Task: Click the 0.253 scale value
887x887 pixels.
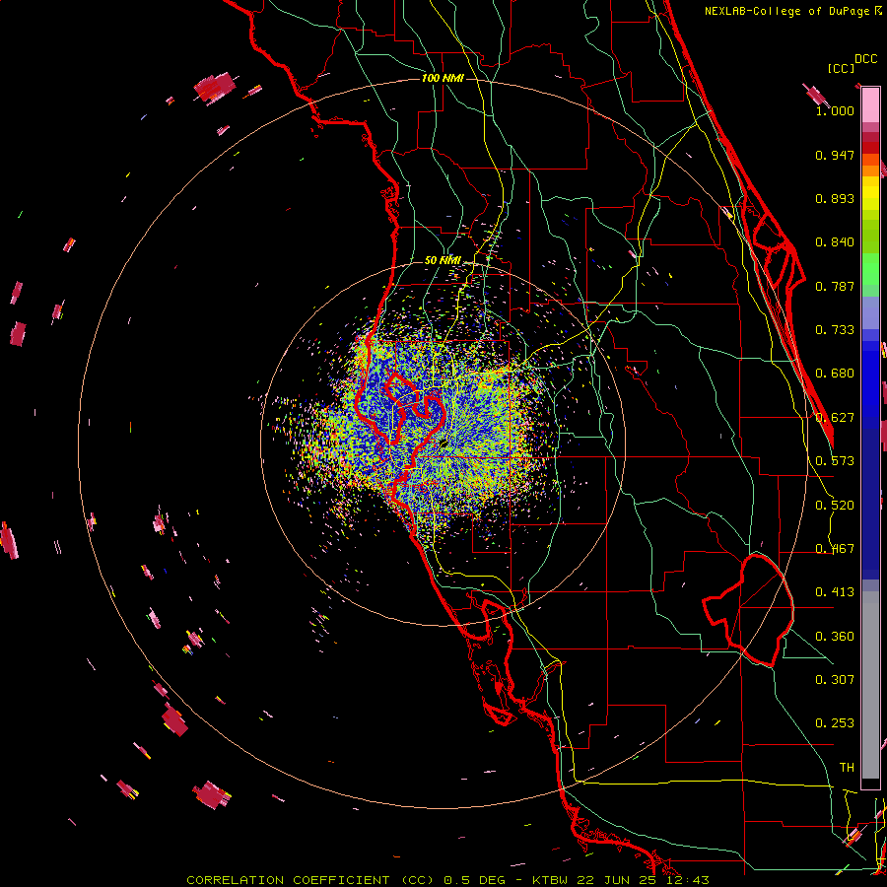Action: click(835, 723)
